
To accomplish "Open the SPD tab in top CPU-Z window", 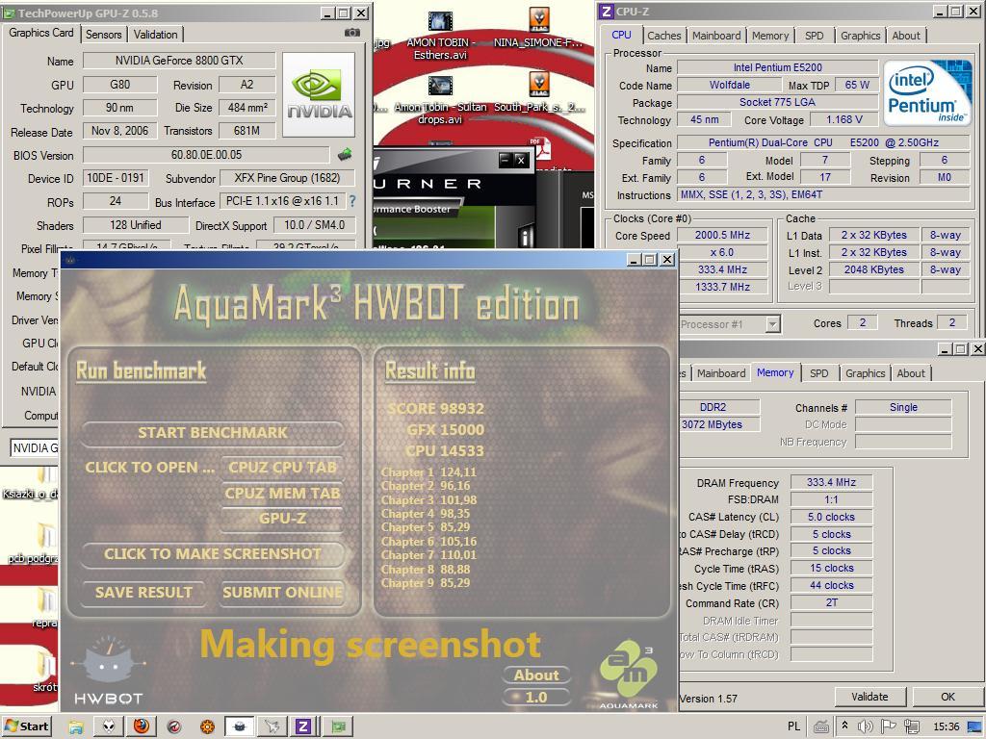I will pyautogui.click(x=814, y=36).
